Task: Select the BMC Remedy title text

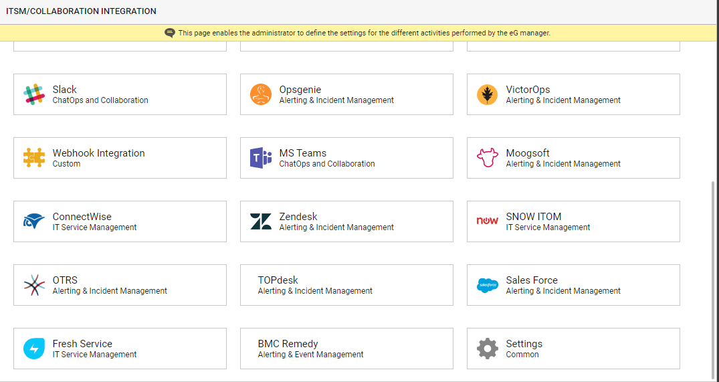Action: pyautogui.click(x=288, y=344)
